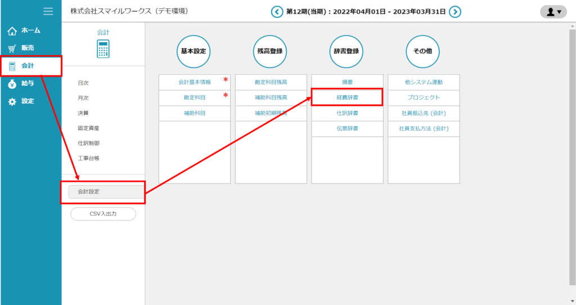Screen dimensions: 576x305
Task: Click the 設定 gear icon
Action: pyautogui.click(x=12, y=101)
